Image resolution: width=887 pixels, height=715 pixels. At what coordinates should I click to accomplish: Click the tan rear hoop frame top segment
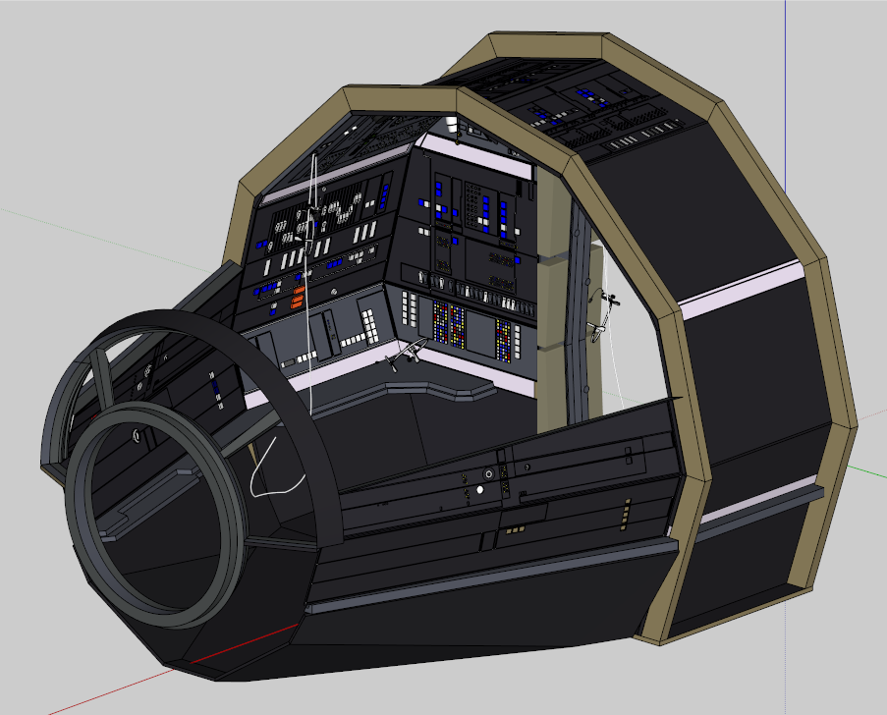click(x=547, y=45)
